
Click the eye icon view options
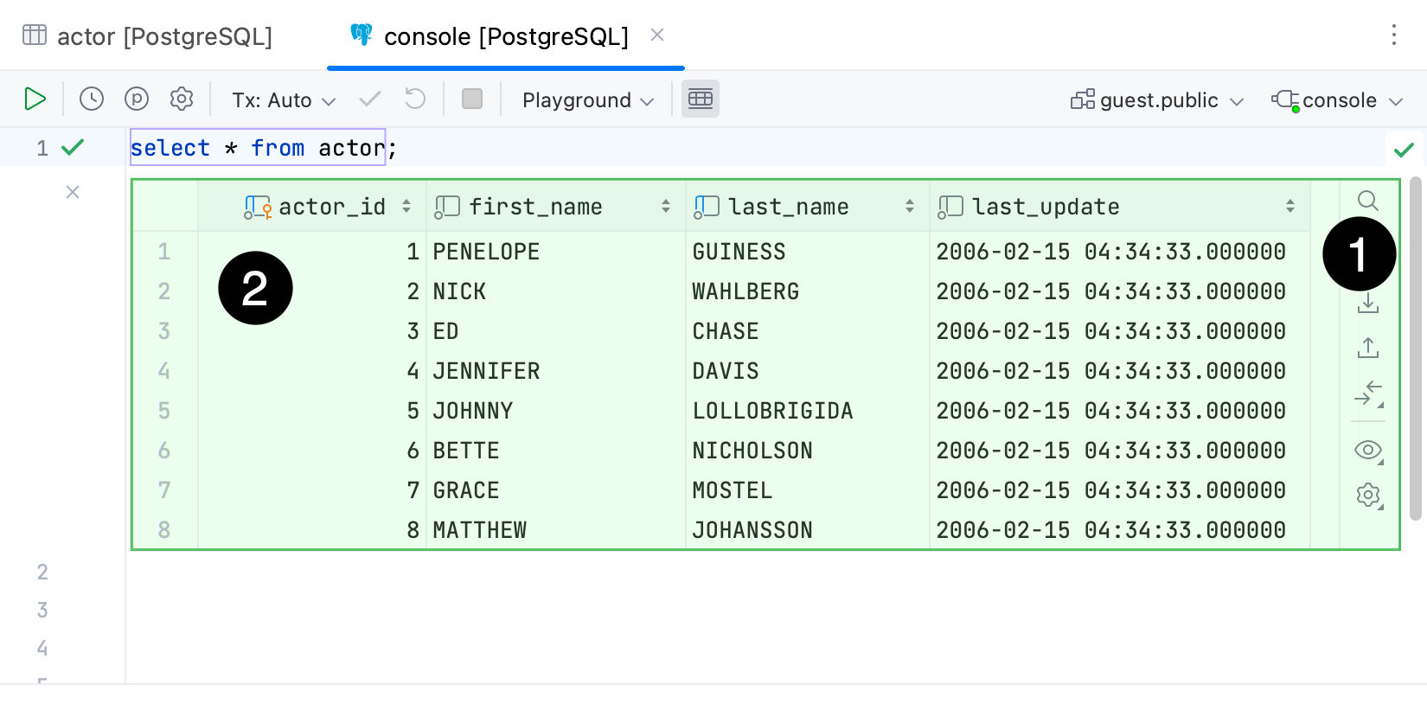point(1367,450)
